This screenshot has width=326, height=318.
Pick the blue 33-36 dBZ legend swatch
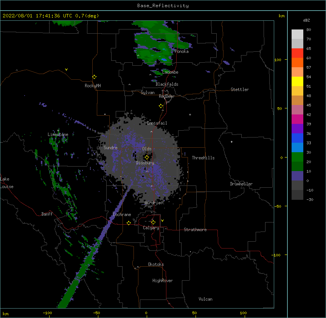tap(297, 138)
